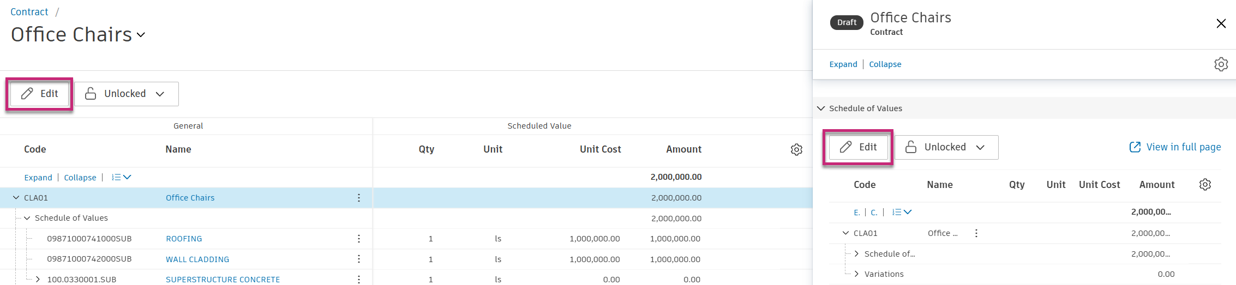Open the WALL CLADDING item link
The width and height of the screenshot is (1236, 285).
[197, 259]
